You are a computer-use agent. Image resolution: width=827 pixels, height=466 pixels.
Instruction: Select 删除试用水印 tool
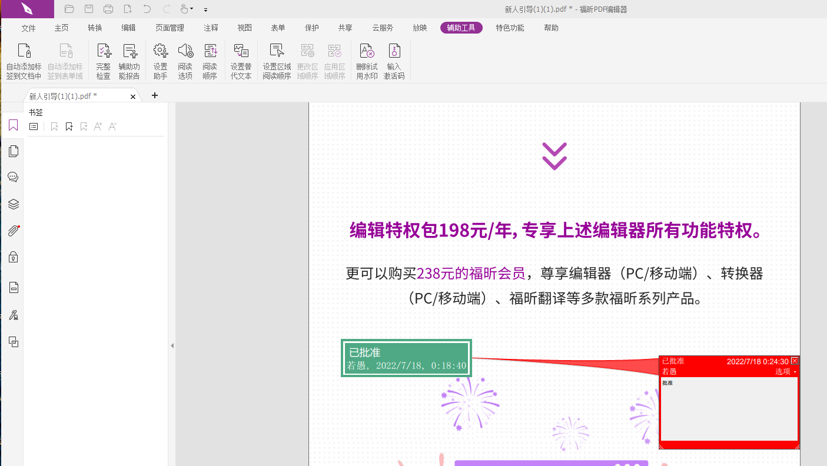tap(367, 59)
